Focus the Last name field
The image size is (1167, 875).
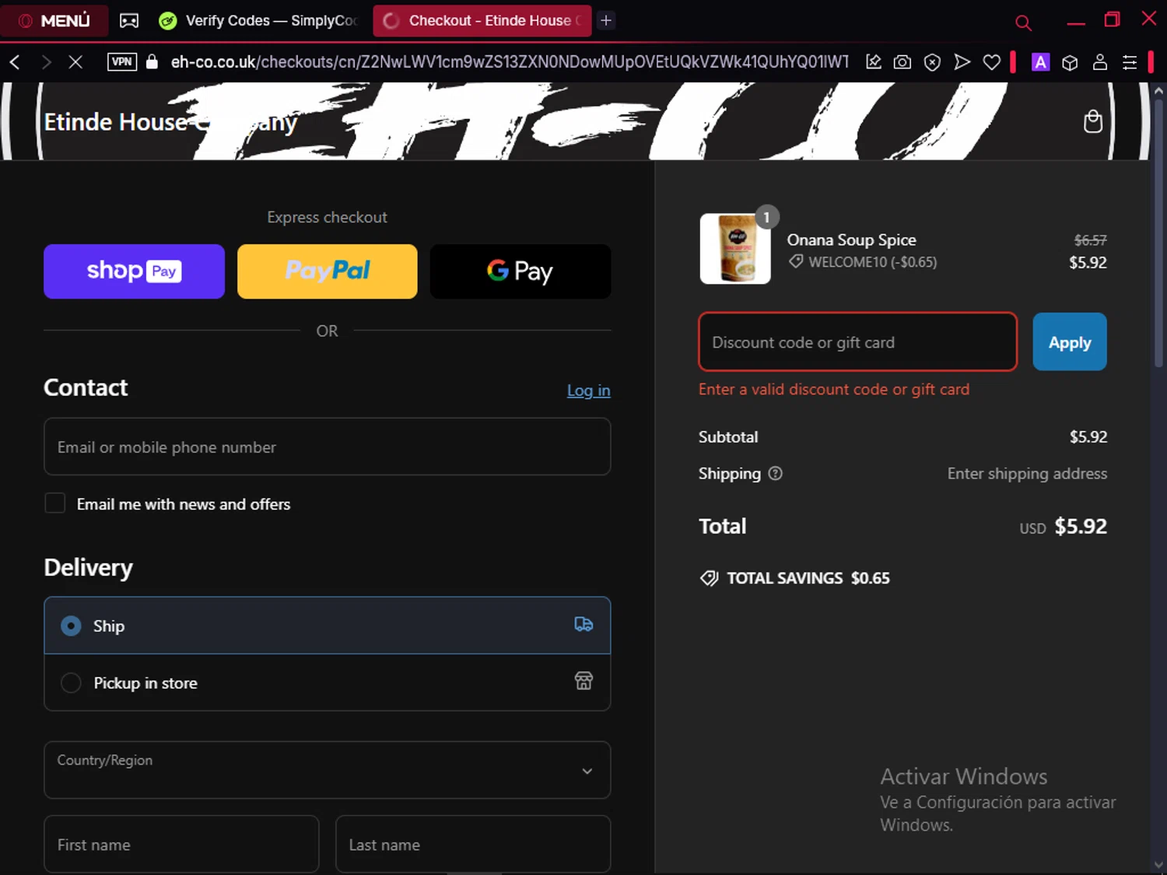(x=473, y=845)
